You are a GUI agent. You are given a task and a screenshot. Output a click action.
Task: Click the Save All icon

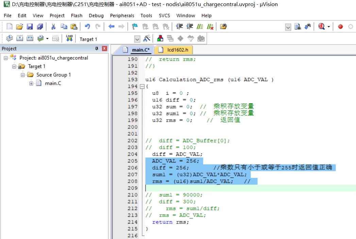pos(40,26)
